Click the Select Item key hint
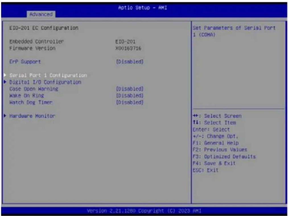This screenshot has height=216, width=288. (x=214, y=123)
